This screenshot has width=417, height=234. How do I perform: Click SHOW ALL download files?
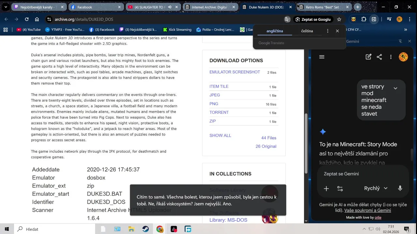click(x=220, y=136)
